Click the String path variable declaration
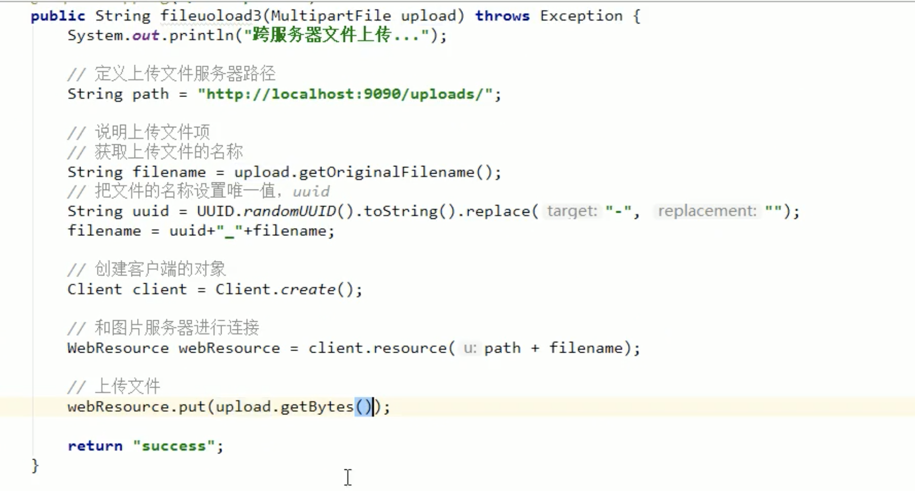 pyautogui.click(x=118, y=94)
